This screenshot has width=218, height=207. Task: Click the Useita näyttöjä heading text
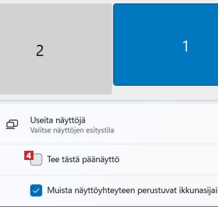tap(58, 120)
